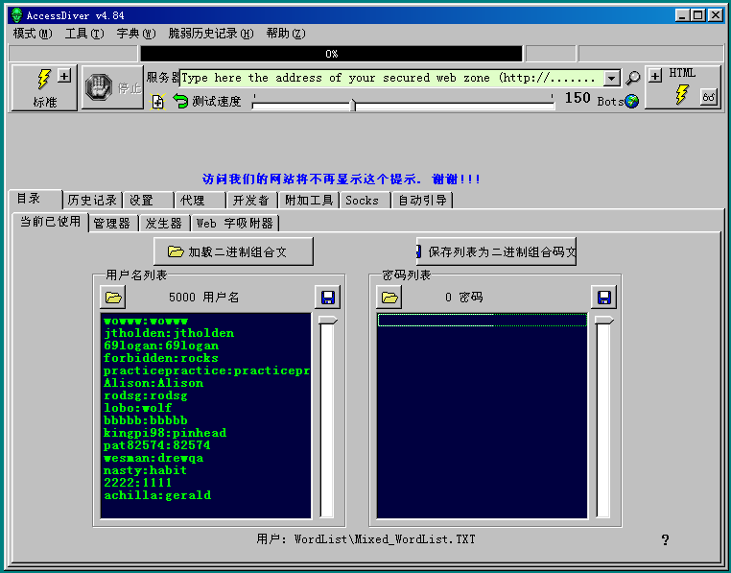Click the AccessDiver alien title bar icon
Screen dimensions: 731x573
coord(16,15)
